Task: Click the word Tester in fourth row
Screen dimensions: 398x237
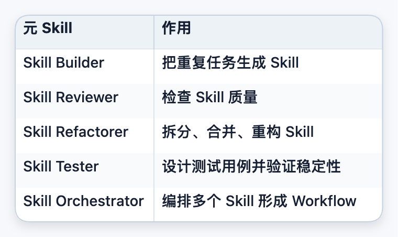Action: coord(77,166)
